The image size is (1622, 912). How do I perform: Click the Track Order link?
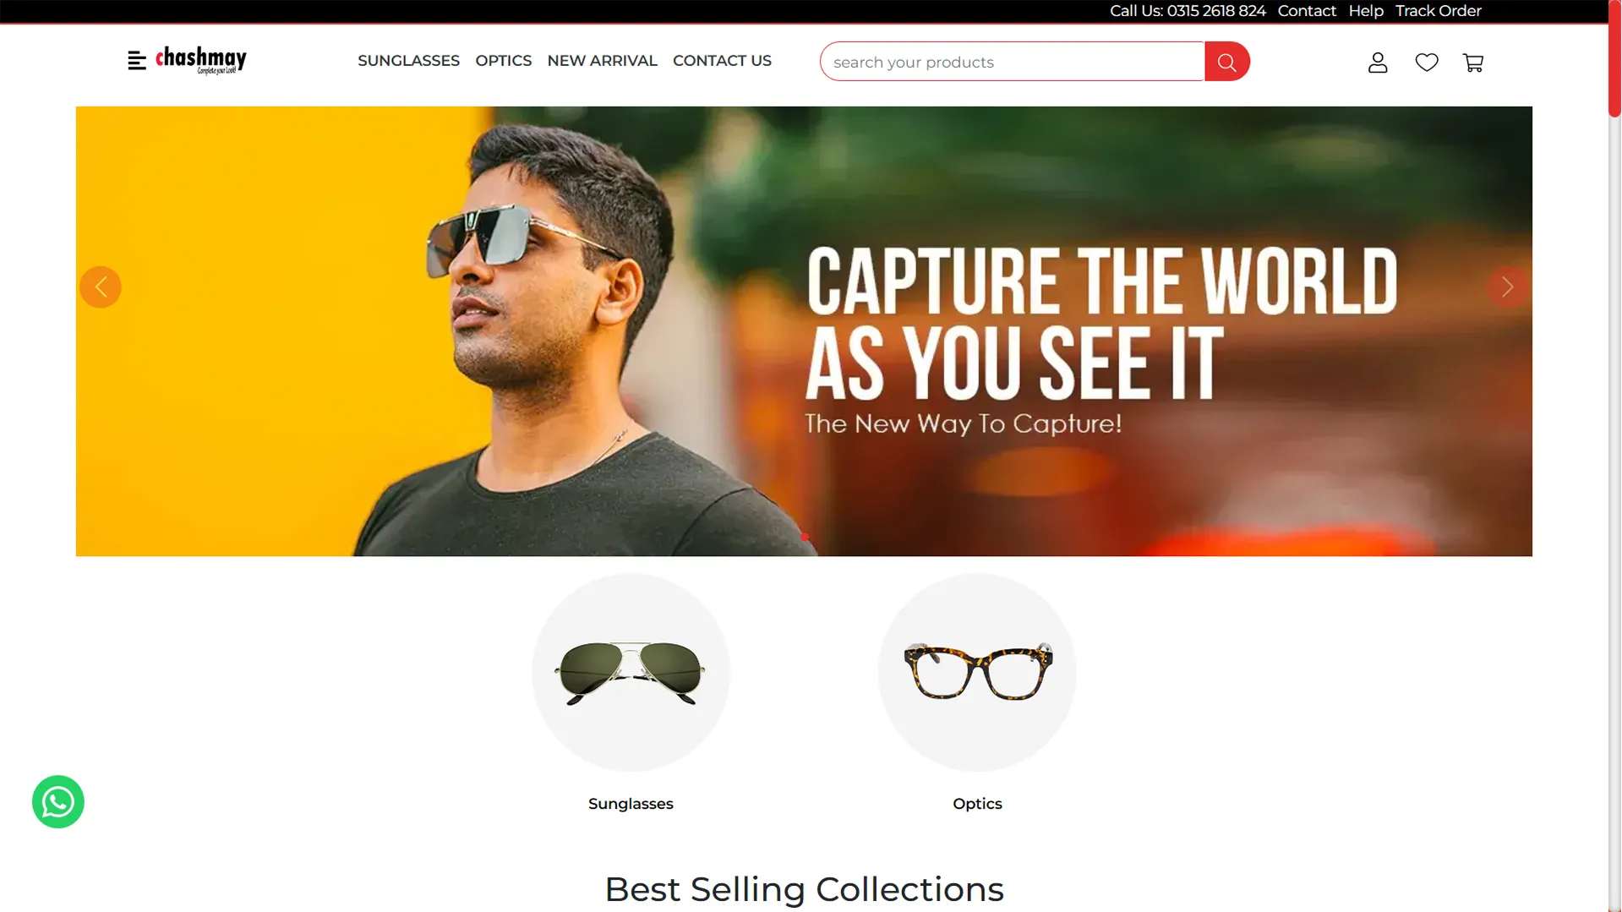click(x=1438, y=11)
